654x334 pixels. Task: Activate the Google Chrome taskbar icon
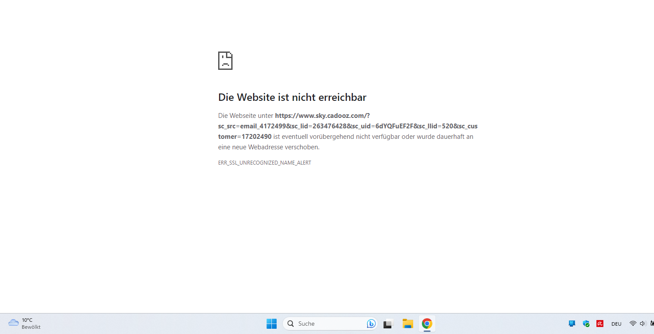(x=427, y=324)
